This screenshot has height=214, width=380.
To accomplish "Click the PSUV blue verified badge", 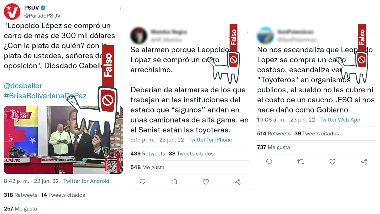I will (x=43, y=8).
